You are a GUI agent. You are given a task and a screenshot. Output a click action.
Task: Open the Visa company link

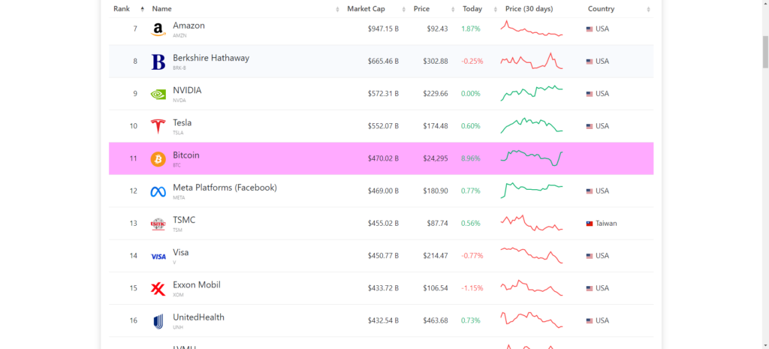[180, 252]
